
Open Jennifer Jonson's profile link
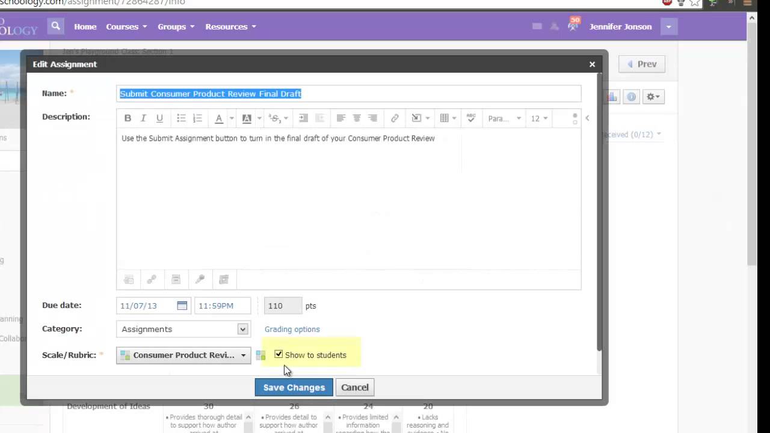(620, 26)
